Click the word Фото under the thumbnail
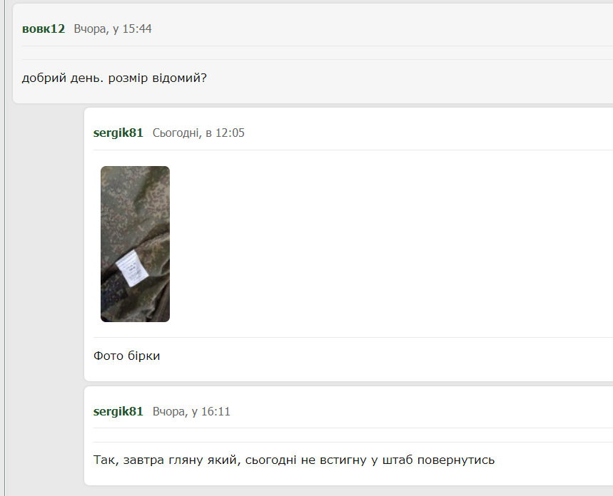The width and height of the screenshot is (613, 496). (x=108, y=356)
